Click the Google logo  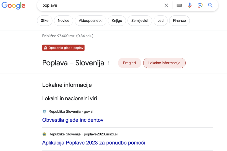13,6
